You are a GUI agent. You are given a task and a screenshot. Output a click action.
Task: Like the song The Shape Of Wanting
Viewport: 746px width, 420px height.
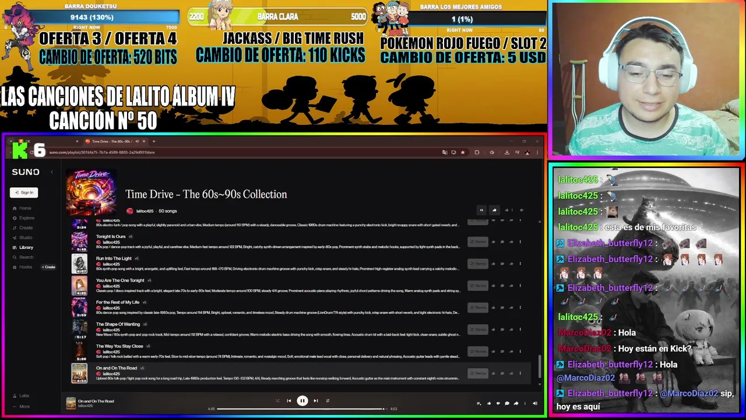[493, 330]
